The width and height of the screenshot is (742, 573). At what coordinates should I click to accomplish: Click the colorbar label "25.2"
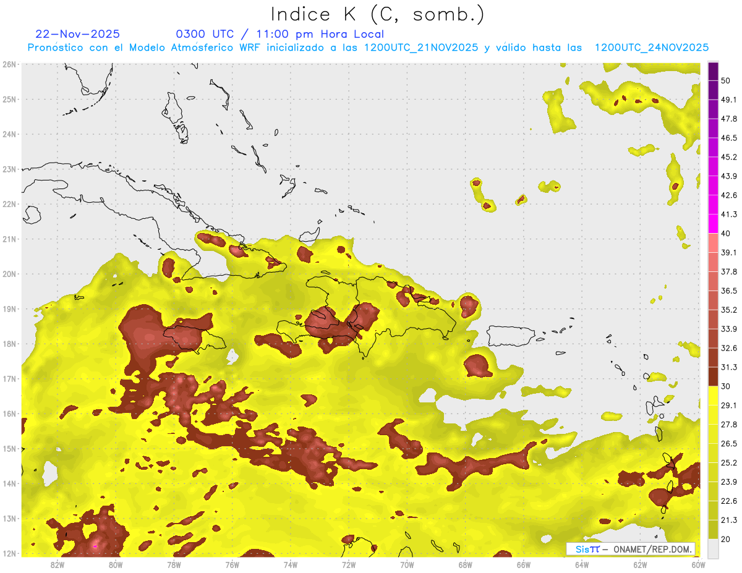click(x=728, y=463)
